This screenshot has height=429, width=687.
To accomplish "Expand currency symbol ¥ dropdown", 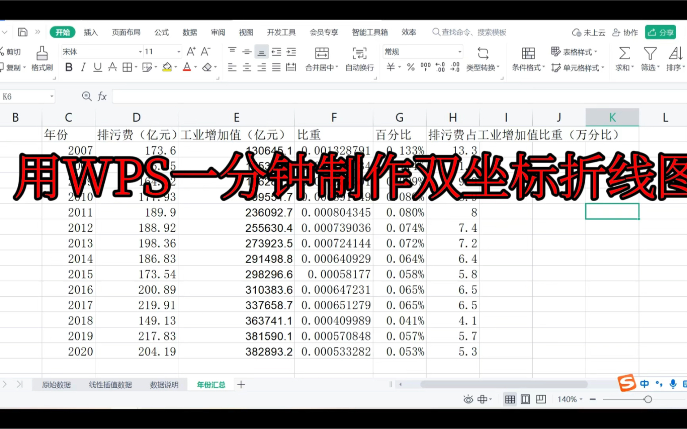I will (x=400, y=67).
